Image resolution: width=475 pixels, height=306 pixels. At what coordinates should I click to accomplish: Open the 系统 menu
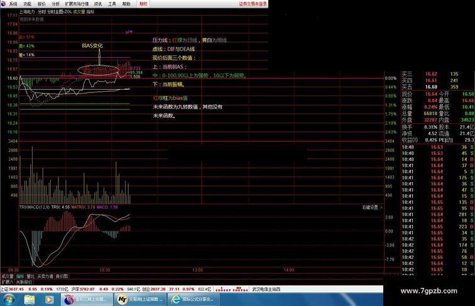[x=13, y=4]
